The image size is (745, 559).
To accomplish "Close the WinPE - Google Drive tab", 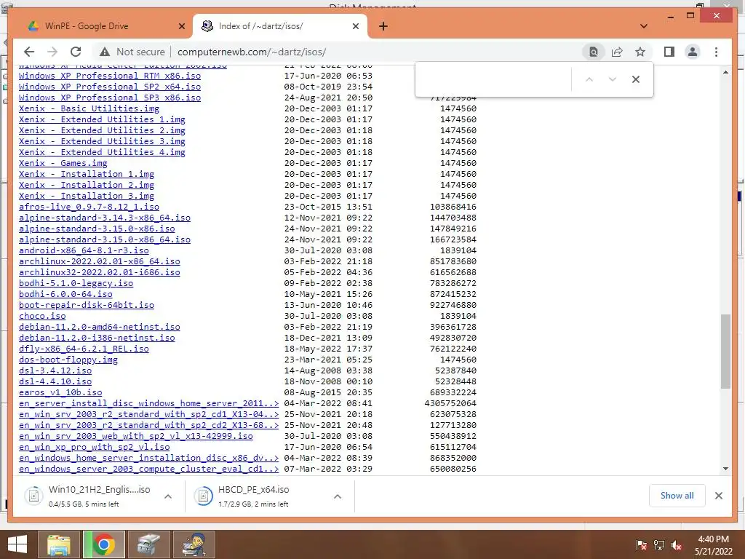I will pyautogui.click(x=181, y=26).
